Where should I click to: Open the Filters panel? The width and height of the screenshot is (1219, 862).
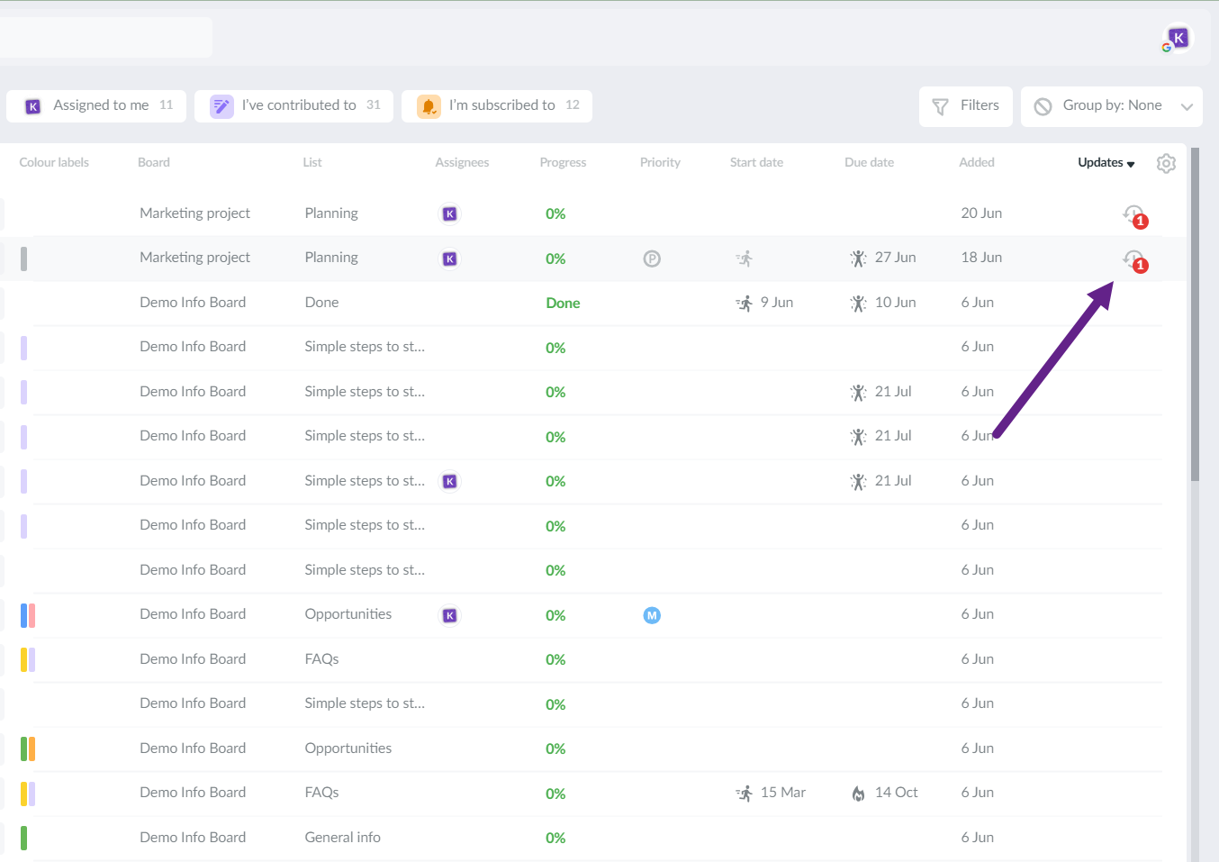965,106
